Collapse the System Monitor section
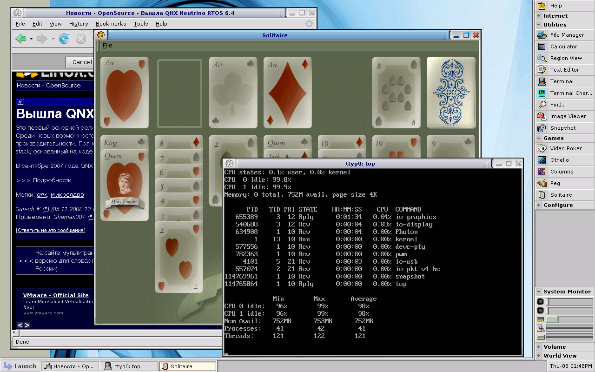Viewport: 595px width, 372px height. point(565,292)
